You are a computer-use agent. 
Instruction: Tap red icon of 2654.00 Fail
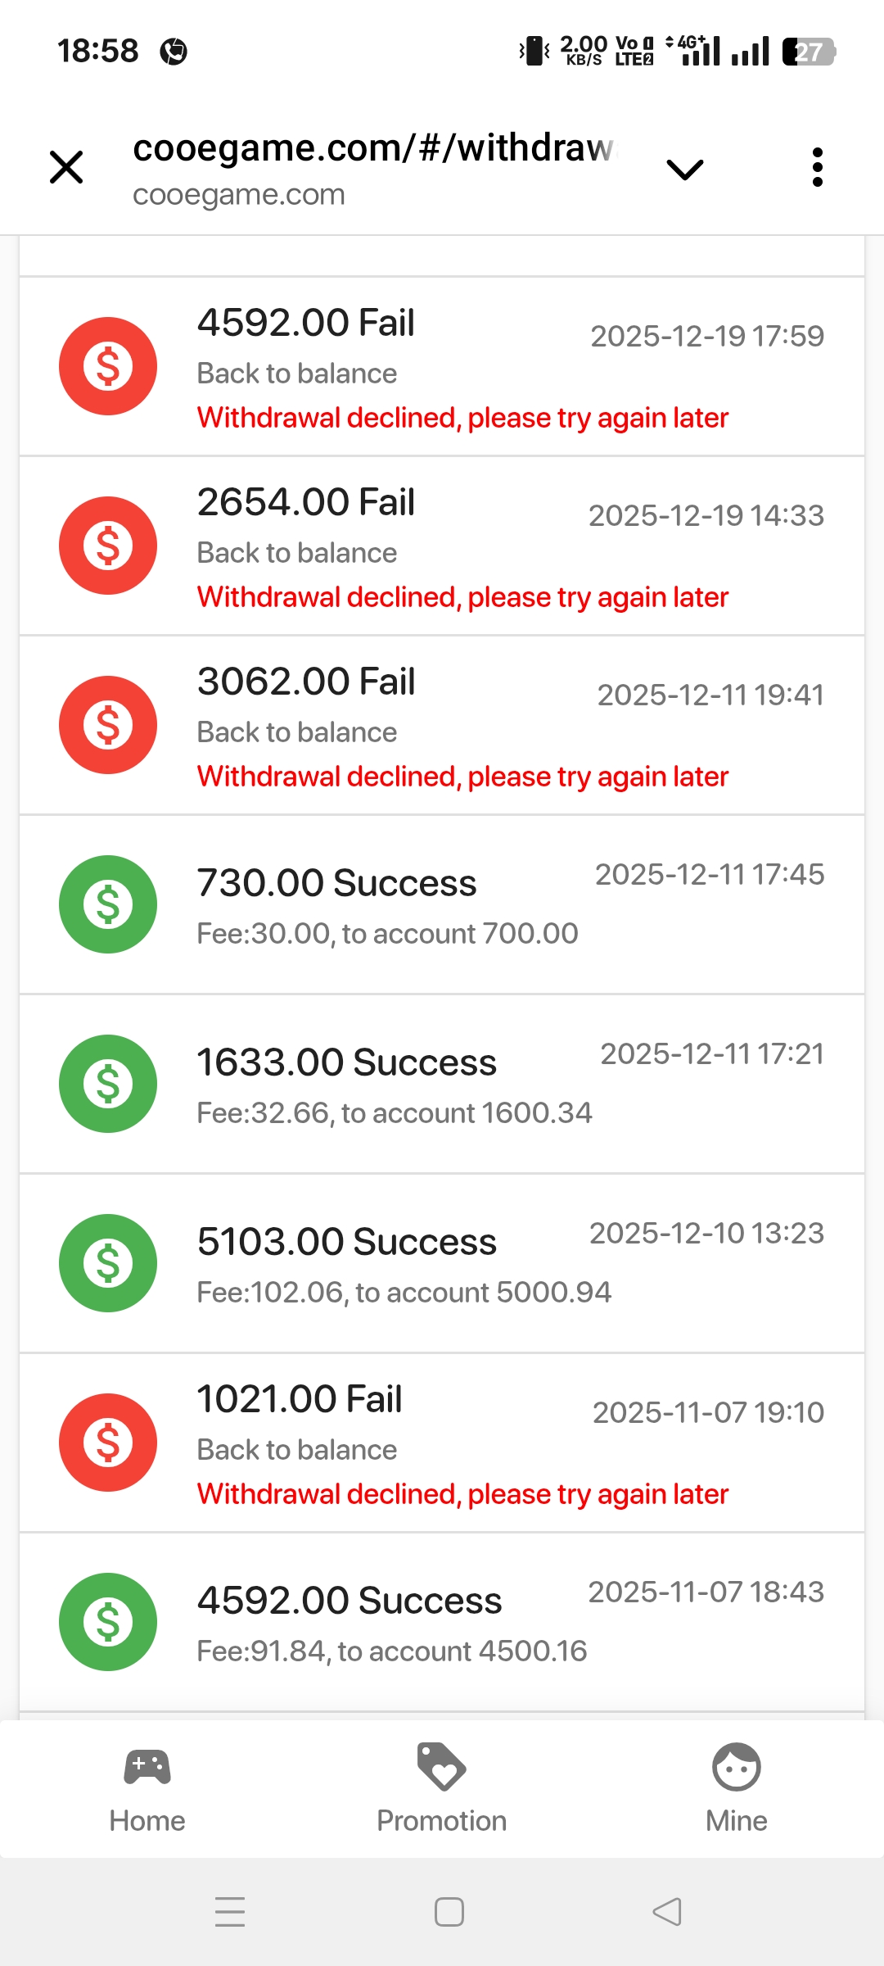[108, 546]
